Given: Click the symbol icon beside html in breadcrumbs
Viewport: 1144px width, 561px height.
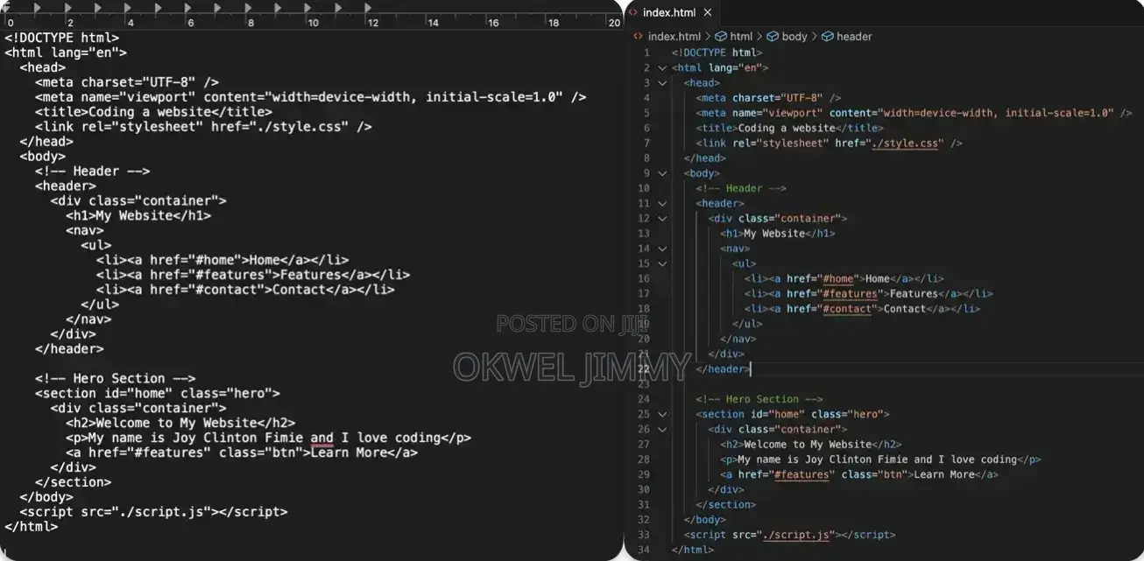Looking at the screenshot, I should (721, 37).
